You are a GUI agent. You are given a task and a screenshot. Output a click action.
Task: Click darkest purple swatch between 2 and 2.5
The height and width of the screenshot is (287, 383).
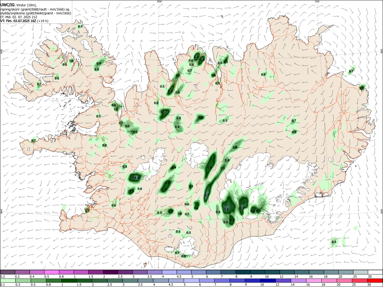[x=110, y=272]
